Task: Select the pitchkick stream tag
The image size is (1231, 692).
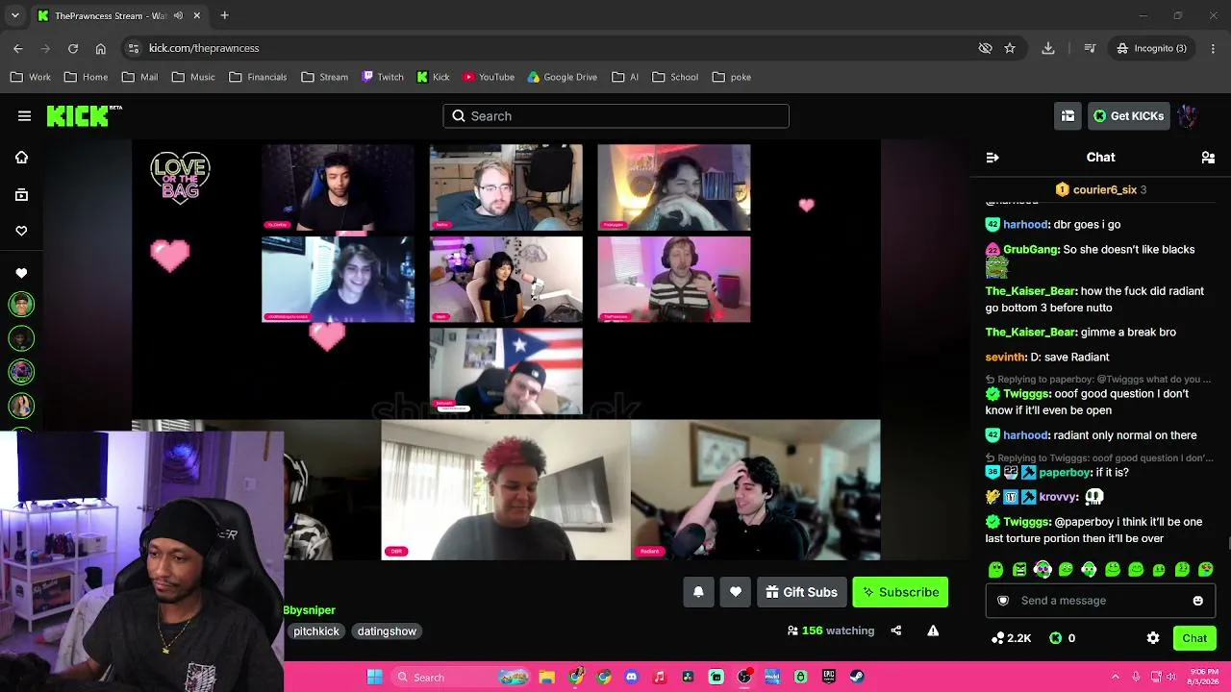Action: pos(316,631)
